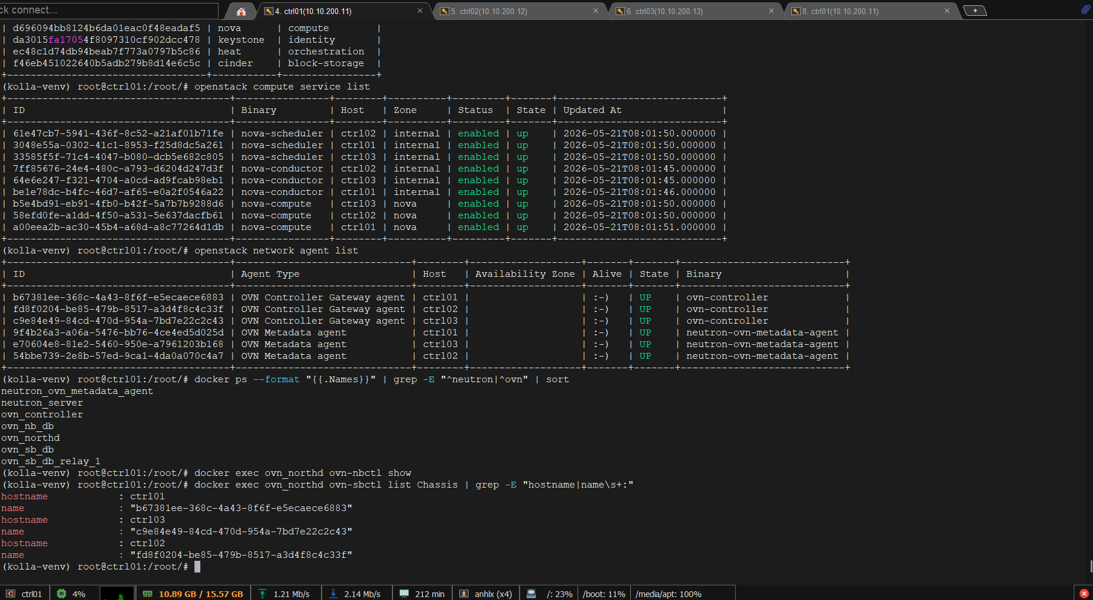Click timestamp 2026-05-21T08:01:51.000000
This screenshot has width=1093, height=600.
click(640, 227)
